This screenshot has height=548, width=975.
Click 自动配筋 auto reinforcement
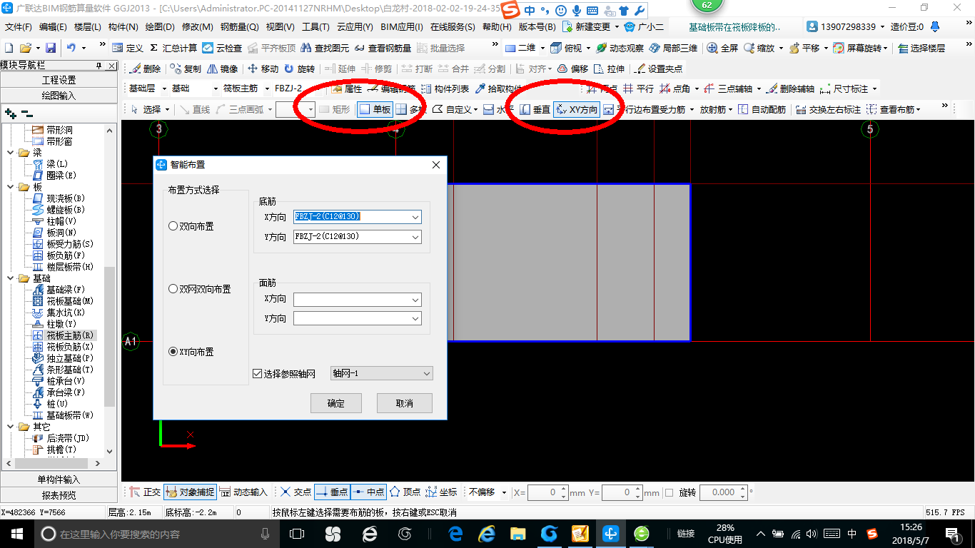point(762,109)
